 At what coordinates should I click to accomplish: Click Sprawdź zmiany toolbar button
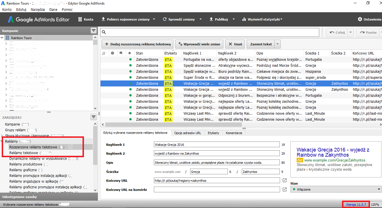179,19
